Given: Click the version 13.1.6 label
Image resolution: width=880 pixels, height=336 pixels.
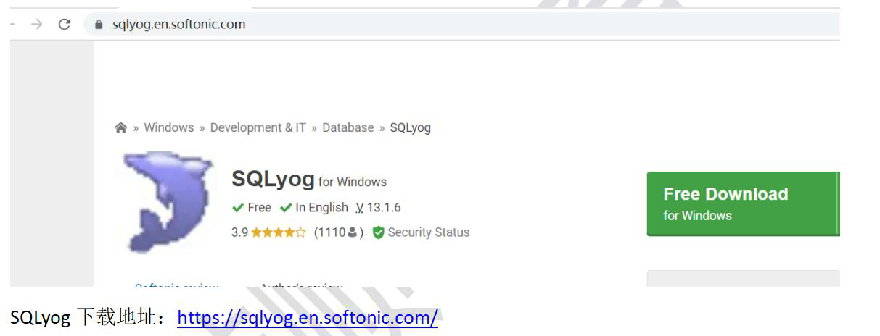Looking at the screenshot, I should tap(378, 208).
